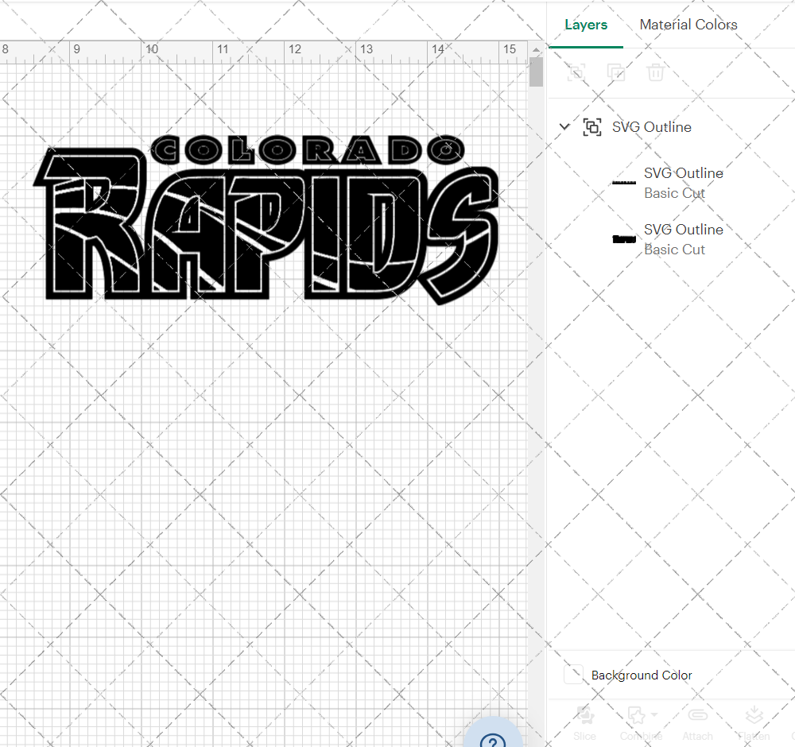The height and width of the screenshot is (747, 795).
Task: Select the Colorado Rapids logo on canvas
Action: (x=266, y=219)
